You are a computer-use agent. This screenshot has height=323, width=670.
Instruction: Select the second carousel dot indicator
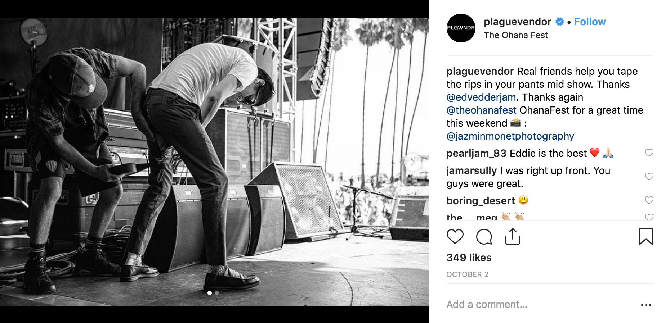pyautogui.click(x=217, y=293)
